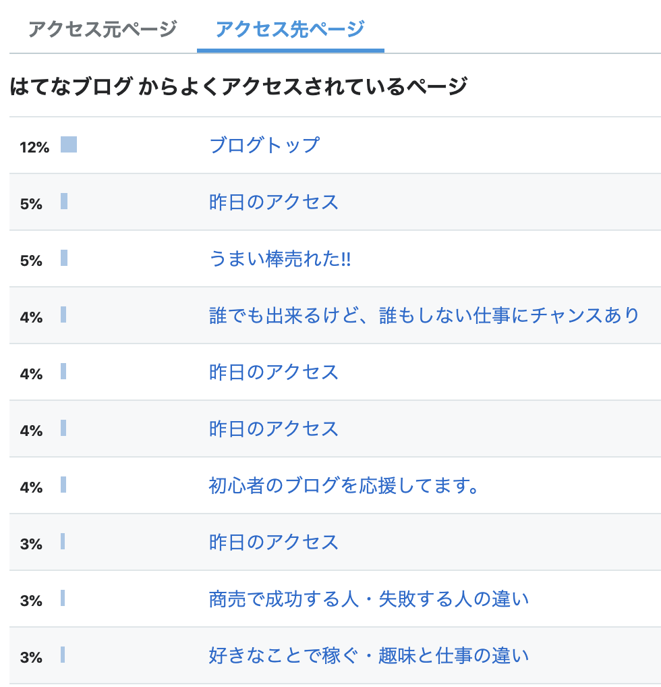661x687 pixels.
Task: Click the 5% label beside うまい棒売れた!!
Action: 31,260
